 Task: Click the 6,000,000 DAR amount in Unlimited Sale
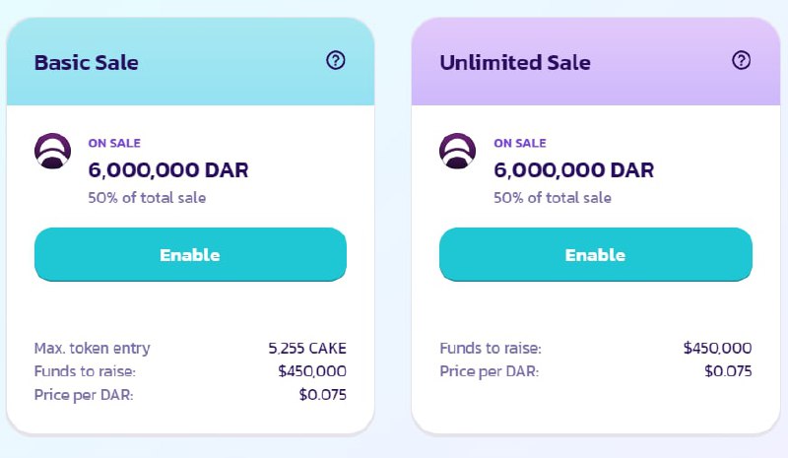573,169
